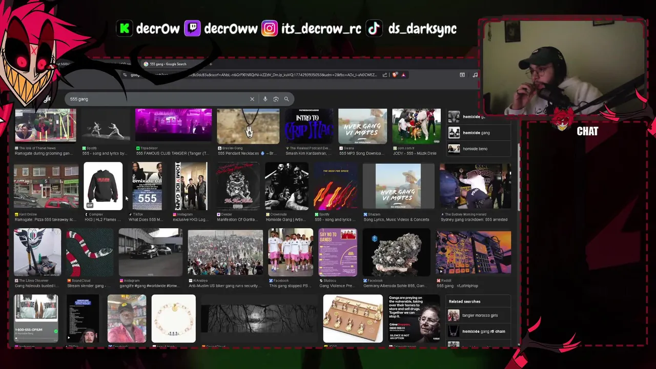Image resolution: width=656 pixels, height=369 pixels.
Task: Open the Crownnote Homixide Gang artist image
Action: click(286, 187)
